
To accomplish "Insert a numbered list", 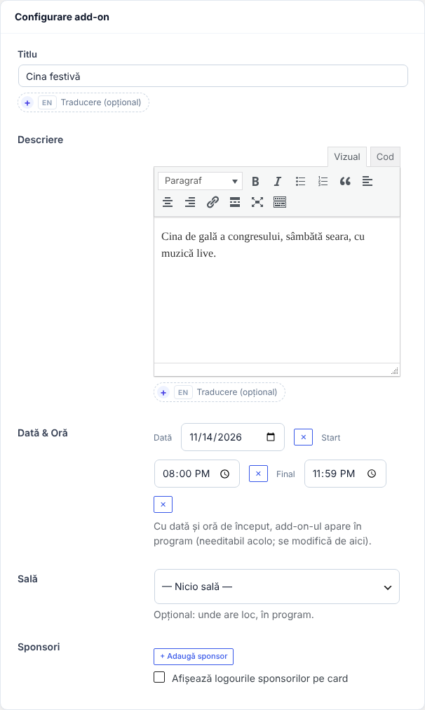I will pos(323,182).
